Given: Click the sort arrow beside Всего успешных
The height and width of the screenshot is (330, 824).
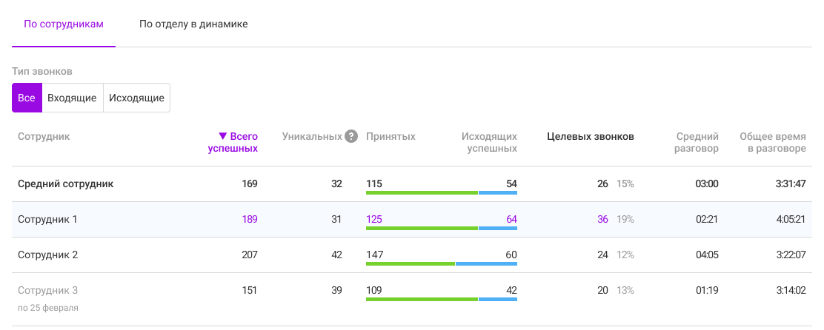Looking at the screenshot, I should click(x=222, y=137).
